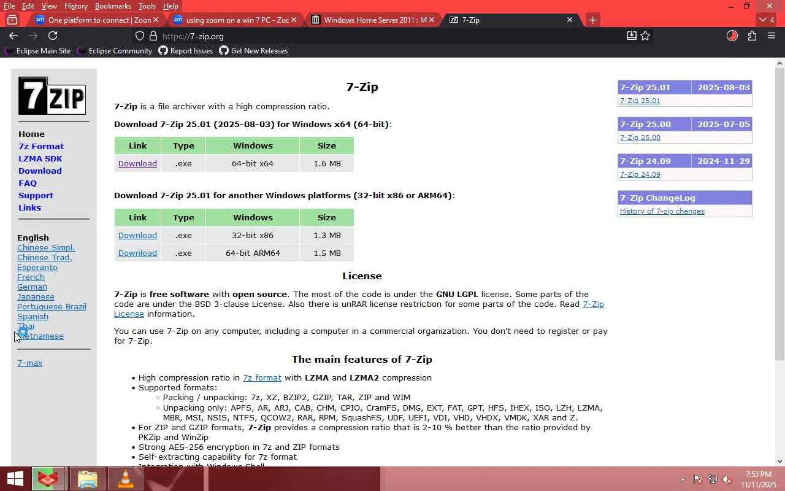Click the 7-Zip logo image
The height and width of the screenshot is (491, 785).
52,96
